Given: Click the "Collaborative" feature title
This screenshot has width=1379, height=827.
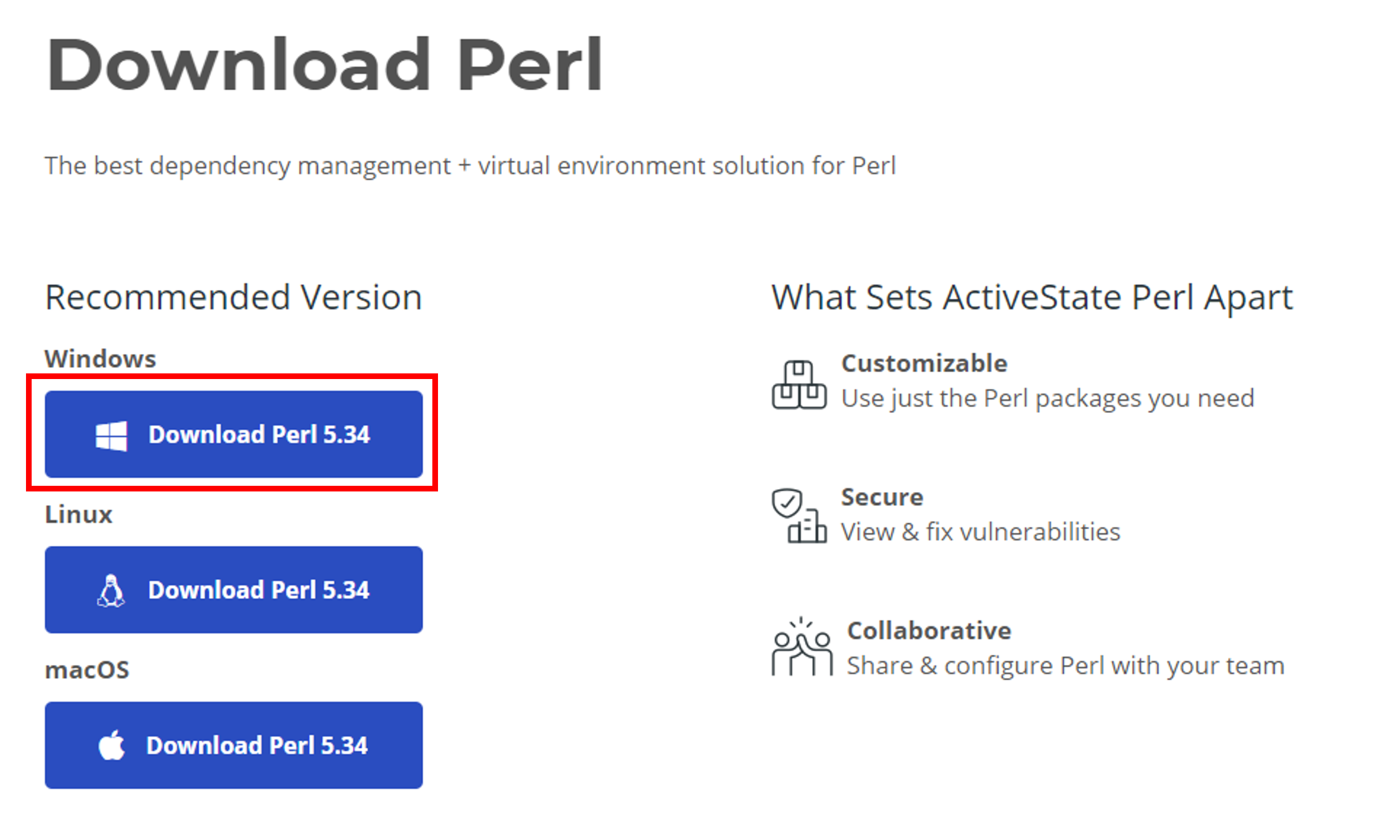Looking at the screenshot, I should point(929,631).
